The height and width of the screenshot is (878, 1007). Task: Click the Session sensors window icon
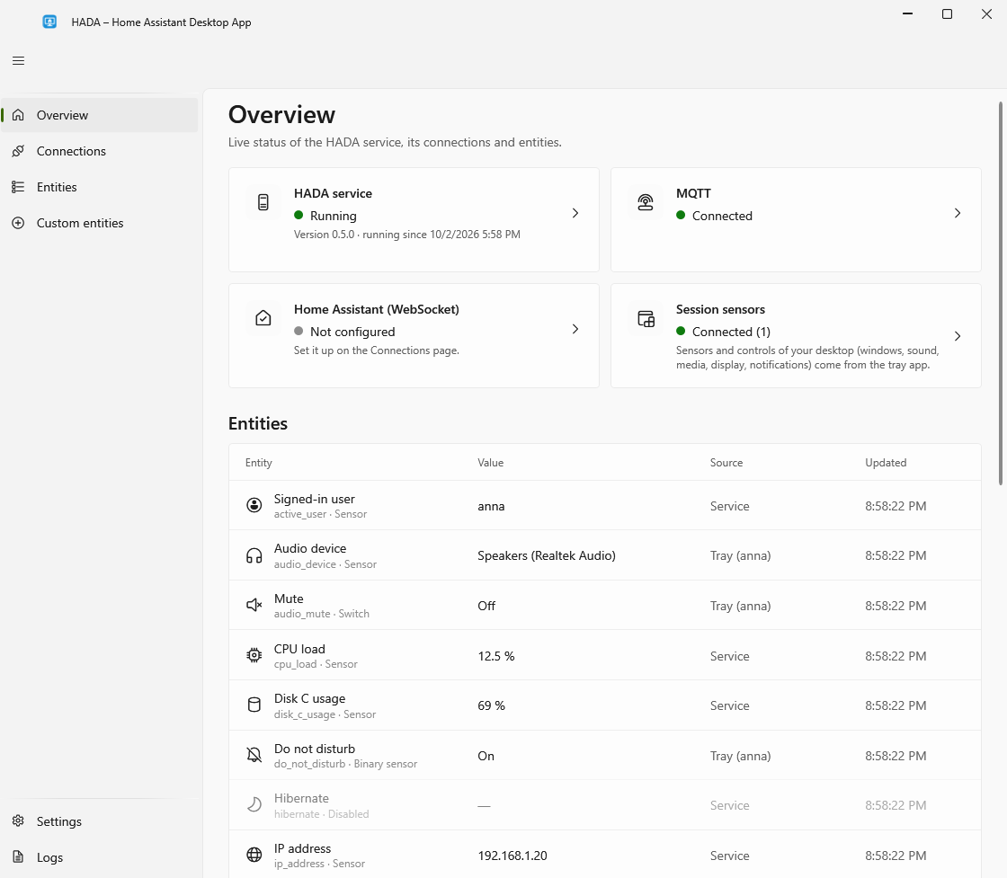646,318
